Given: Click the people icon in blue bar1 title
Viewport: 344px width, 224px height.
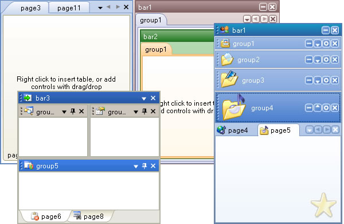Looking at the screenshot, I should pos(224,30).
